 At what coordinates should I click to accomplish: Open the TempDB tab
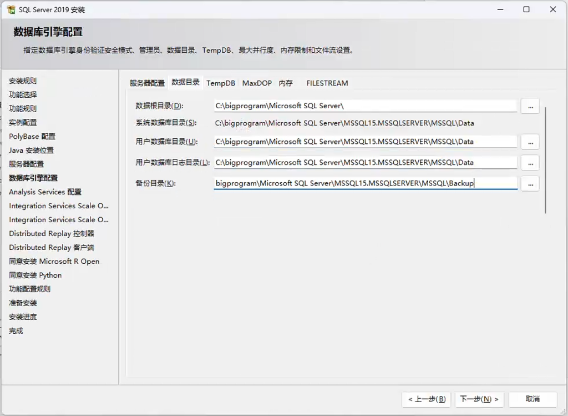pos(221,83)
